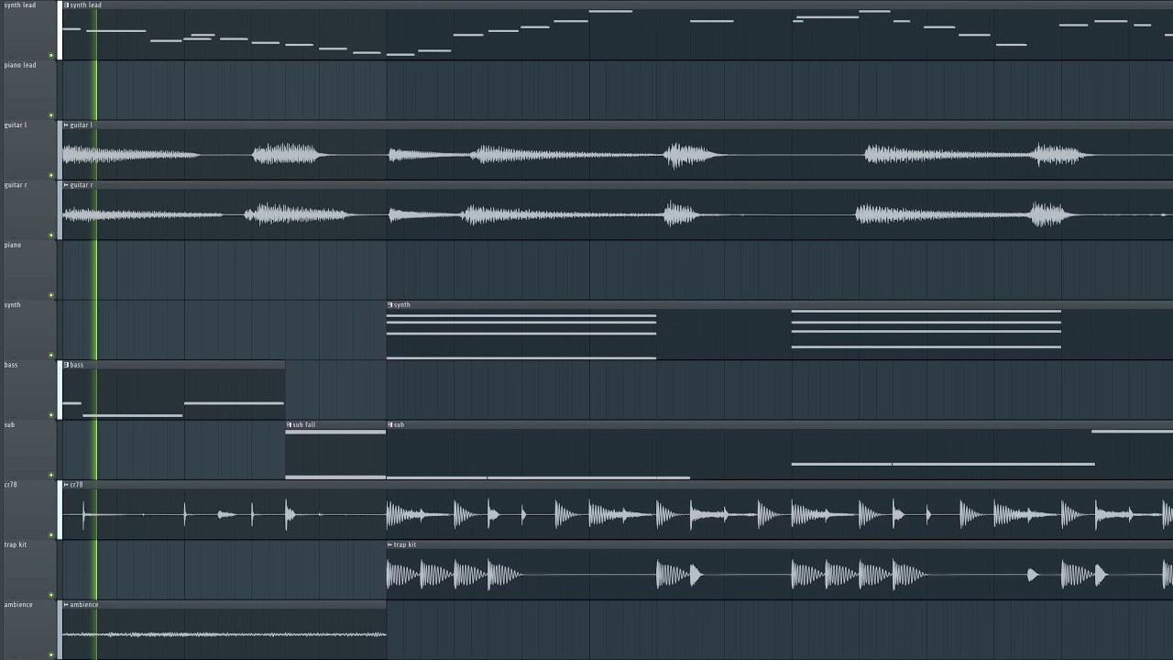Select the piano track name

(x=12, y=246)
